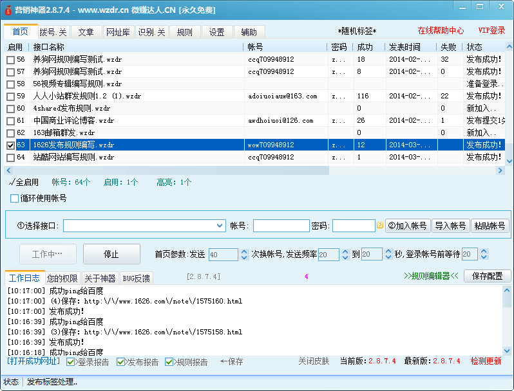
Task: Click the spinner arrows of the 发送 count field
Action: point(244,255)
